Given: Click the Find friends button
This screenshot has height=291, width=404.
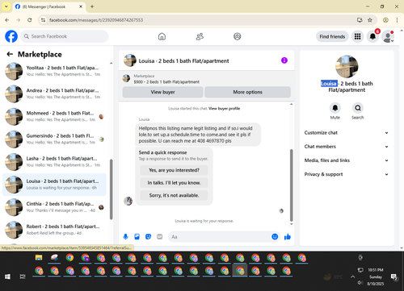Looking at the screenshot, I should tap(332, 36).
